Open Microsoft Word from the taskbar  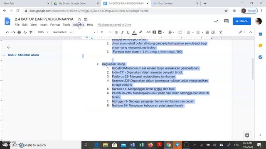132,145
